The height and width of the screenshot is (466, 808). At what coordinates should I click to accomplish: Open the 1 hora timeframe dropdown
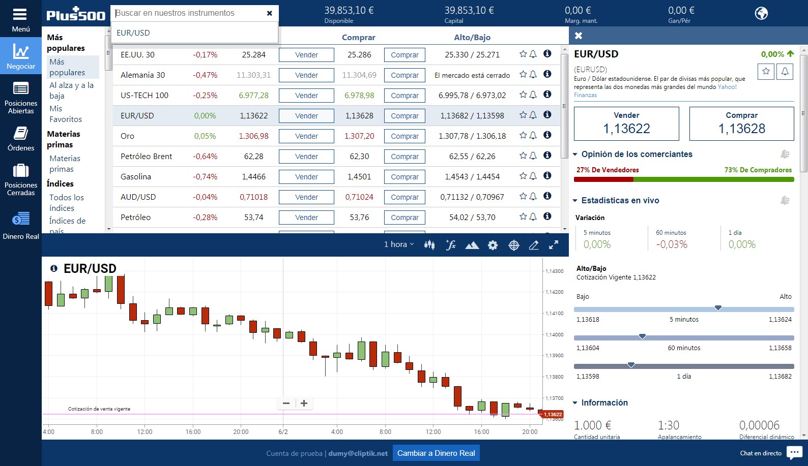[399, 244]
